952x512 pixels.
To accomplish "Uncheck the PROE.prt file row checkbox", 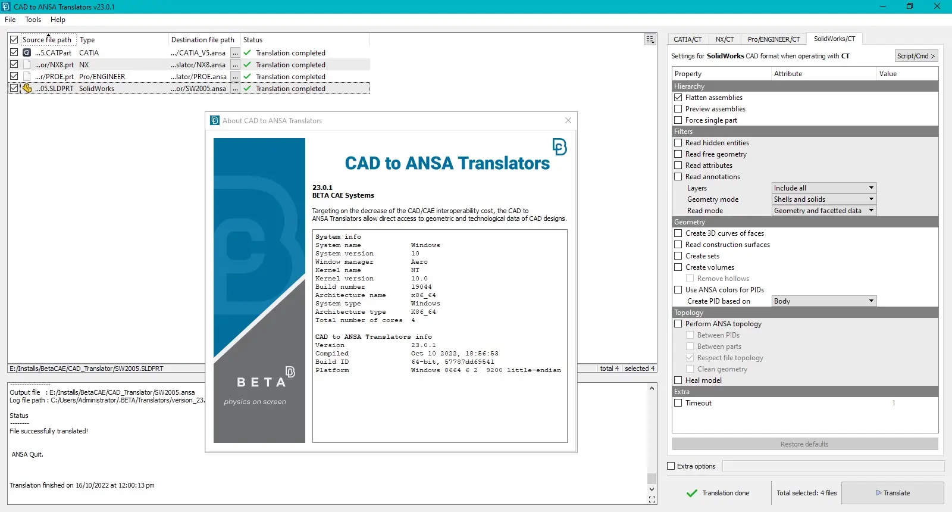I will pos(14,76).
